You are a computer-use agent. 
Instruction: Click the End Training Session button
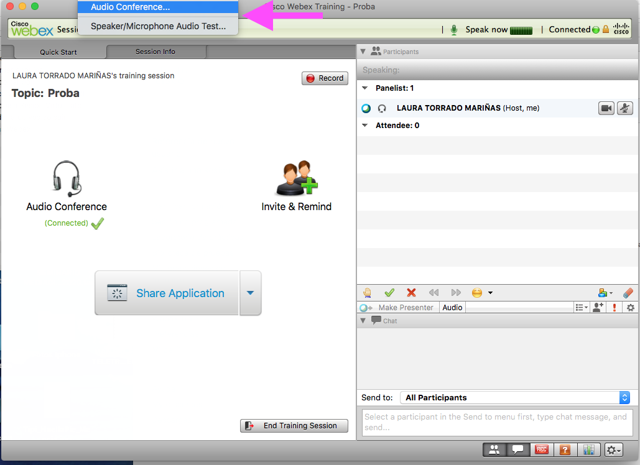(294, 426)
